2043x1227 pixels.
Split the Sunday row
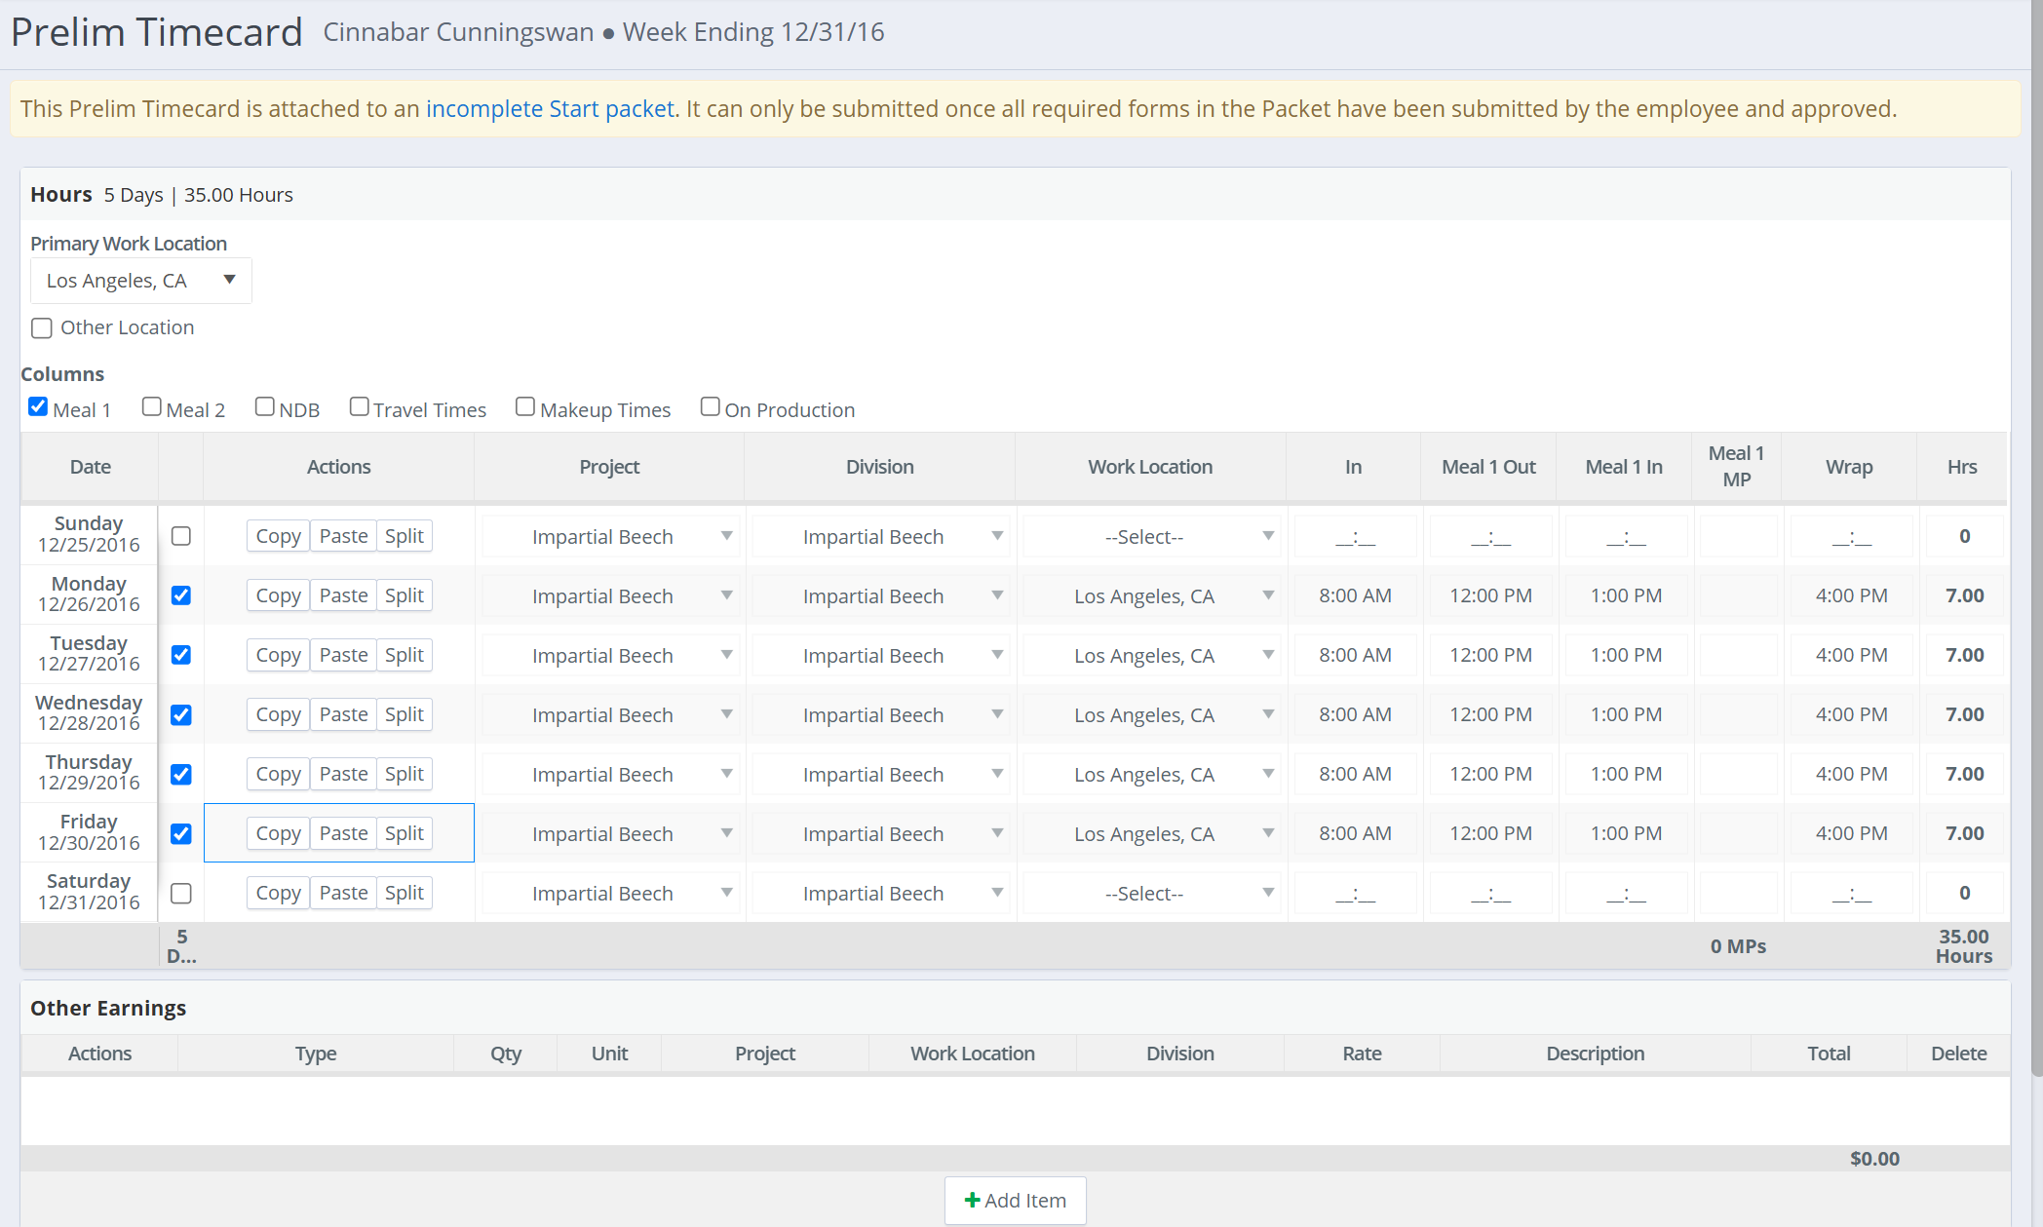pos(404,536)
